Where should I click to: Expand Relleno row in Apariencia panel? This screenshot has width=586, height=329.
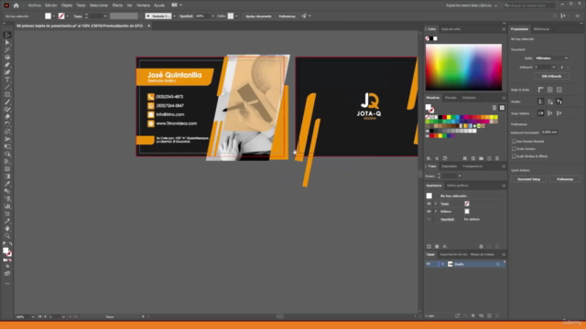(x=436, y=211)
